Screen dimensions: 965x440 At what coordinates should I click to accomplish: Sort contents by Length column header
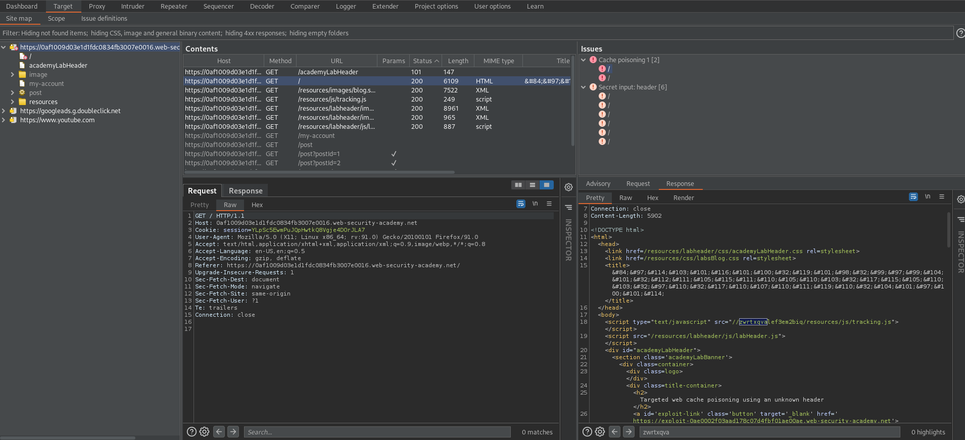tap(458, 61)
